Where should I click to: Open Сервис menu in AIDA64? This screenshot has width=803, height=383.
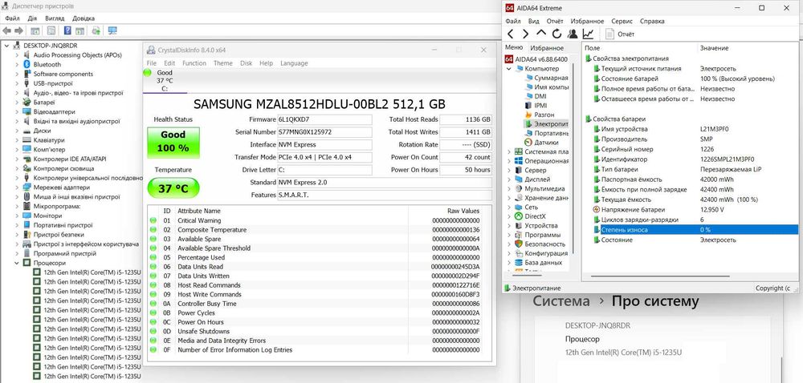click(622, 22)
